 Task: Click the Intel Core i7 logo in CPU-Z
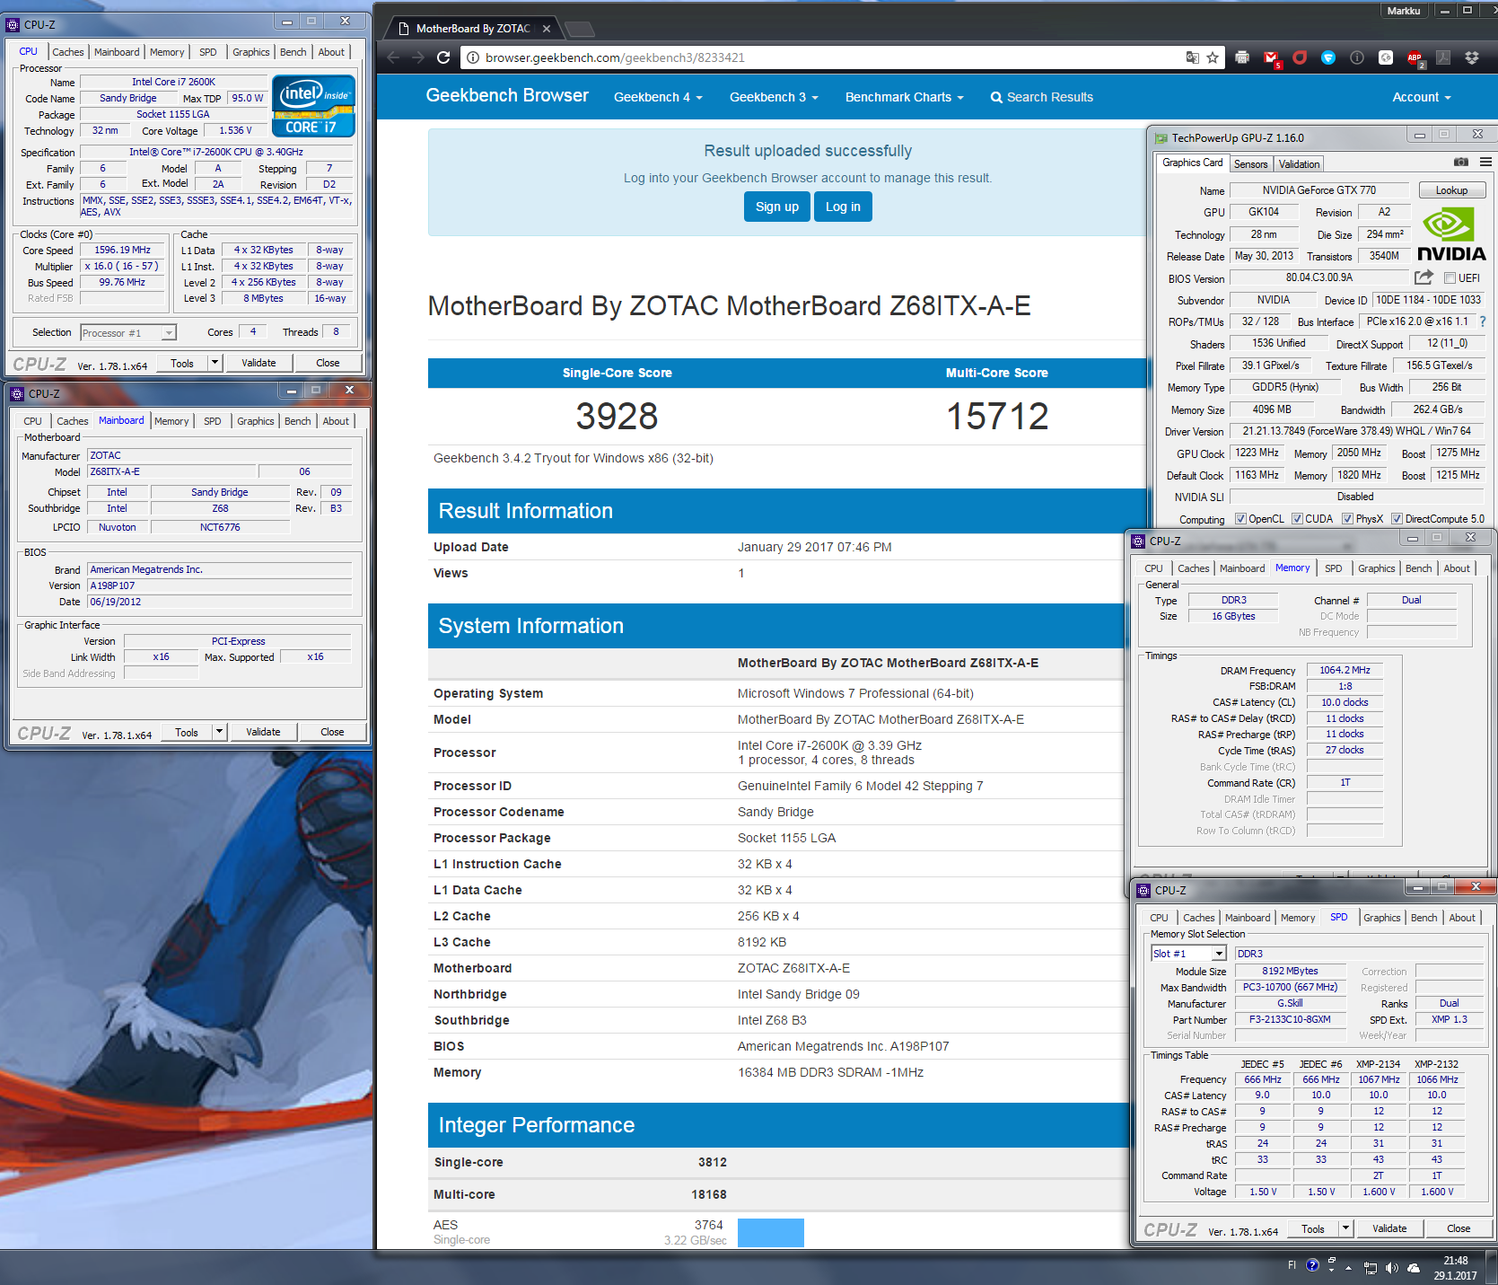(x=313, y=105)
